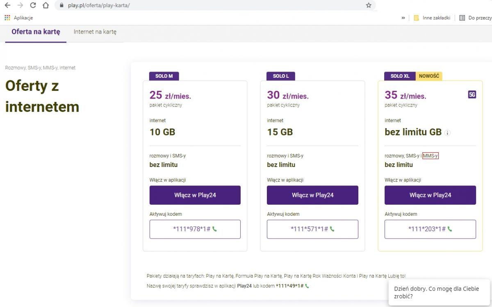Click the phone icon beside *111*203*1#
Screen dimensions: 492x307
(450, 229)
